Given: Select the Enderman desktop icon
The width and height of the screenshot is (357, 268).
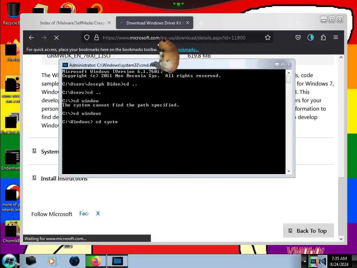Looking at the screenshot, I should coord(11,159).
